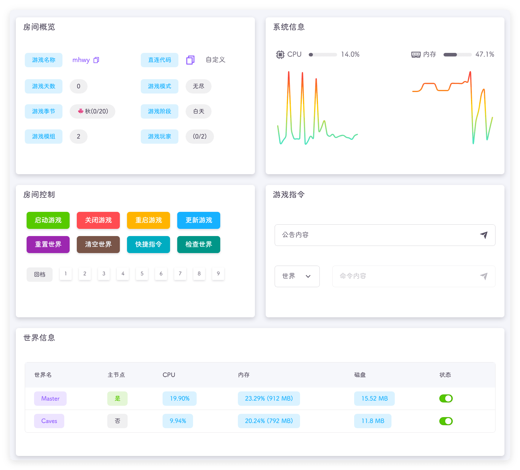This screenshot has height=470, width=520.
Task: Click the memory module icon
Action: [x=416, y=54]
